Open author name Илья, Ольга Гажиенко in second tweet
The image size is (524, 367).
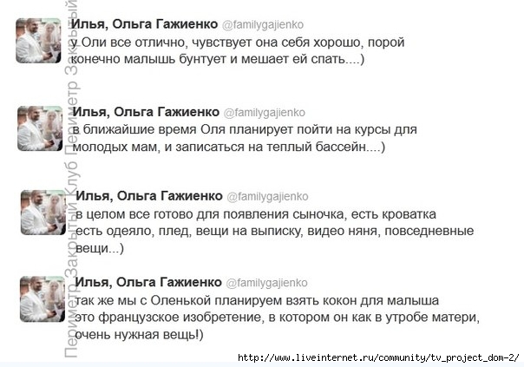coord(146,112)
